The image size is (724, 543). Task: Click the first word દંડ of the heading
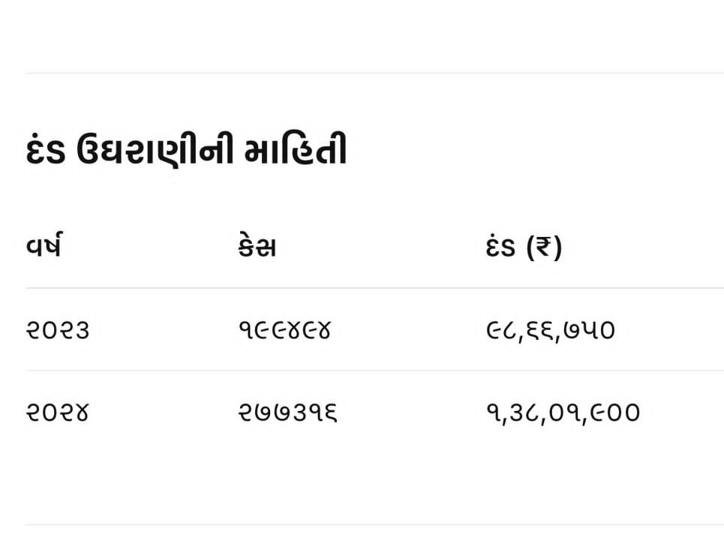coord(45,151)
